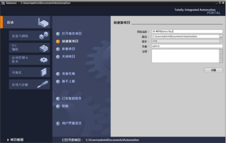Open the 设备与网络 portal
226x143 pixels.
click(x=29, y=36)
